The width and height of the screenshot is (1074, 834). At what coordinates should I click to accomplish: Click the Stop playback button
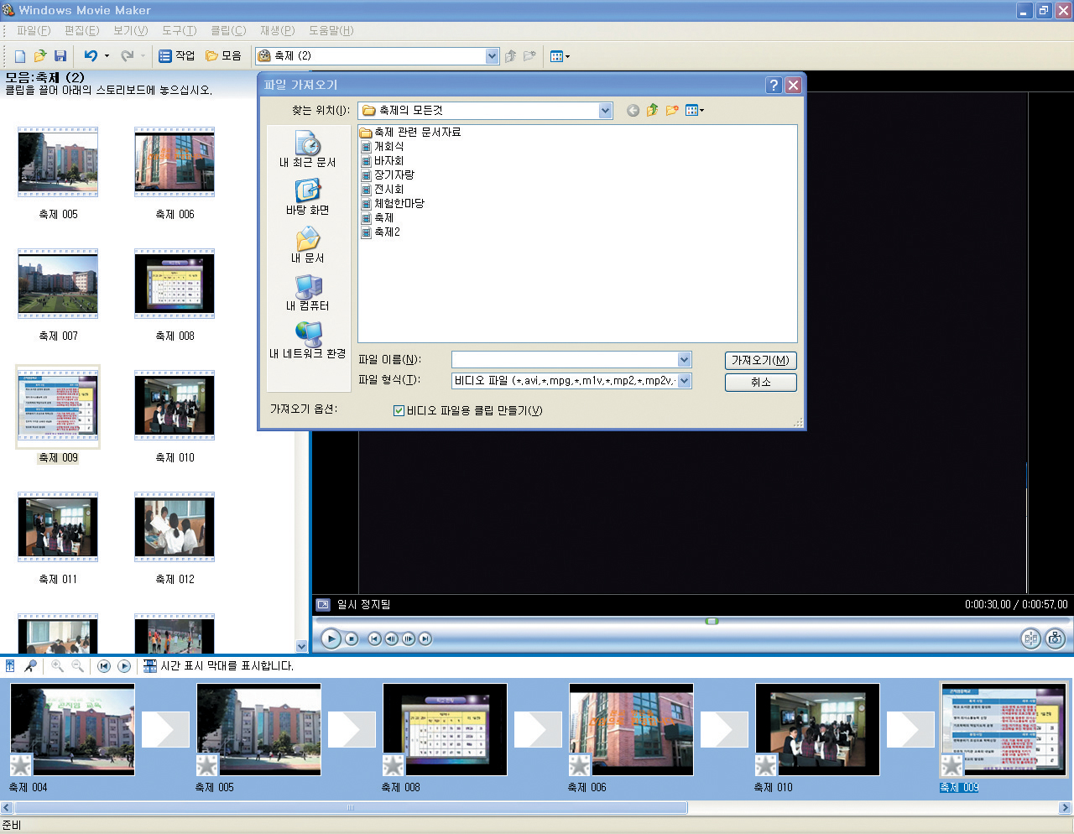[352, 639]
